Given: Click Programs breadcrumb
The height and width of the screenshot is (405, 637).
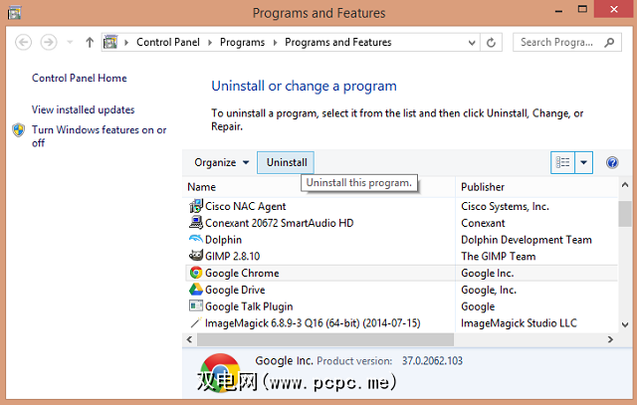Looking at the screenshot, I should (x=242, y=42).
